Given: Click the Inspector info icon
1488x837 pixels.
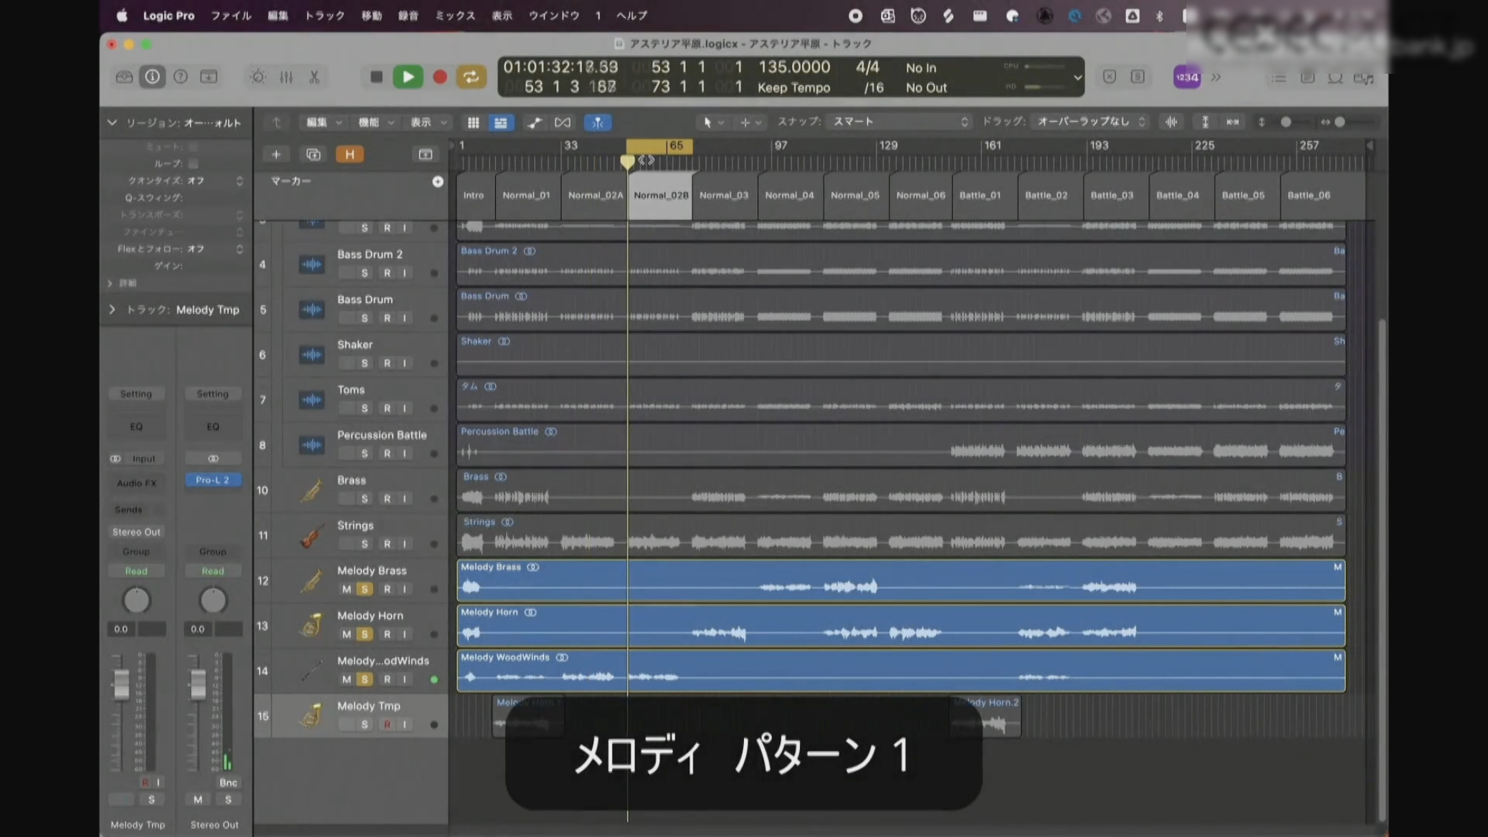Looking at the screenshot, I should [x=152, y=77].
